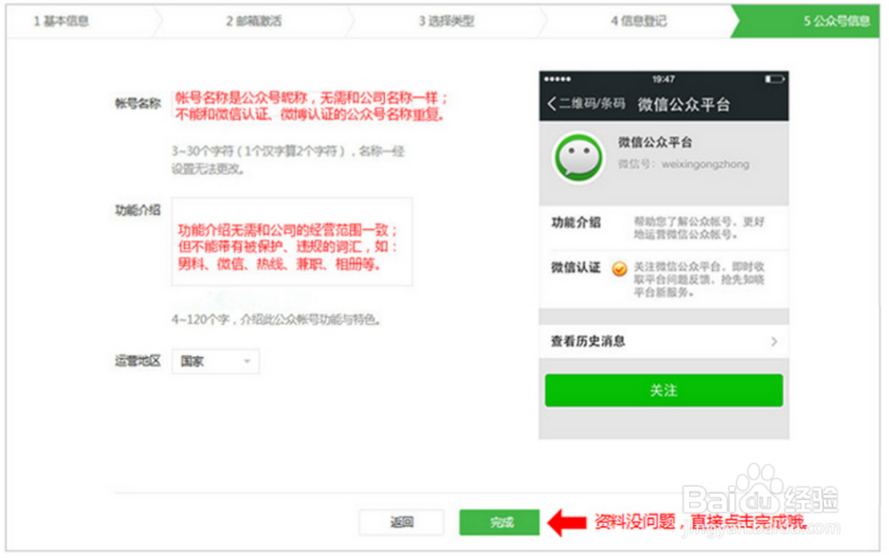Click 19:47 time in phone preview
Image resolution: width=889 pixels, height=558 pixels.
pyautogui.click(x=663, y=79)
